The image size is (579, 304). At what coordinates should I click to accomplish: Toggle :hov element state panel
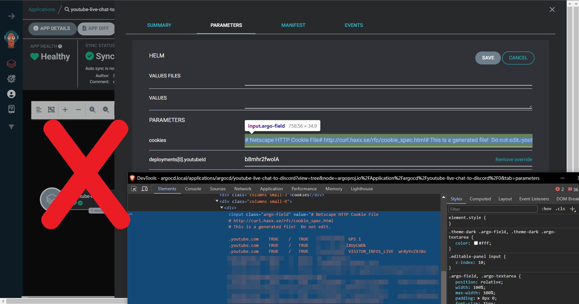coord(546,209)
